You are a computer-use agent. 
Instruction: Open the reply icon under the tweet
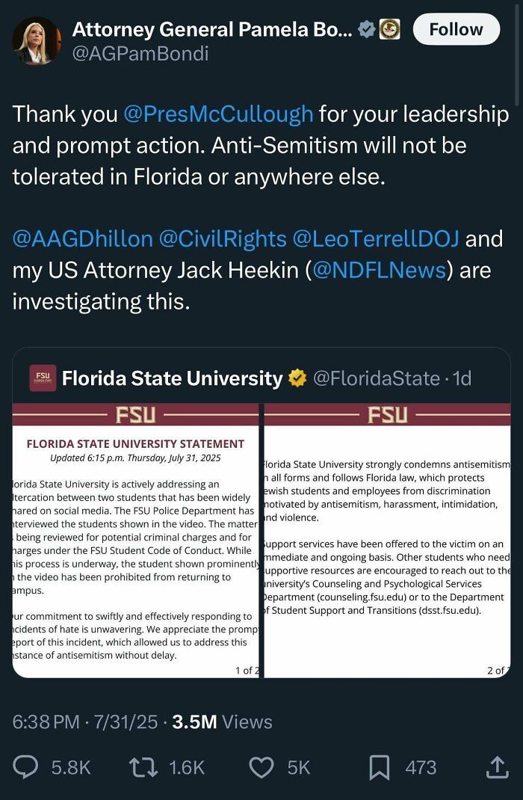25,767
